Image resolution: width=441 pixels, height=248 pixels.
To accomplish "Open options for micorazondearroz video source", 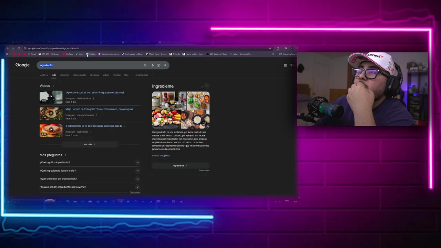I will pos(97,115).
